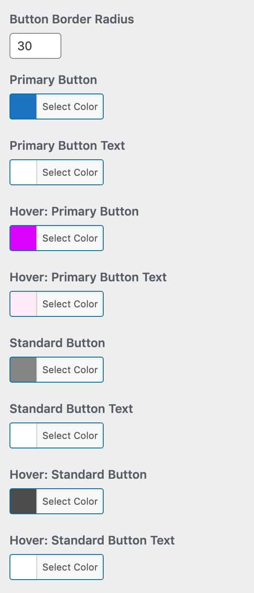Click the blue Primary Button color swatch
Viewport: 254px width, 593px height.
point(22,106)
